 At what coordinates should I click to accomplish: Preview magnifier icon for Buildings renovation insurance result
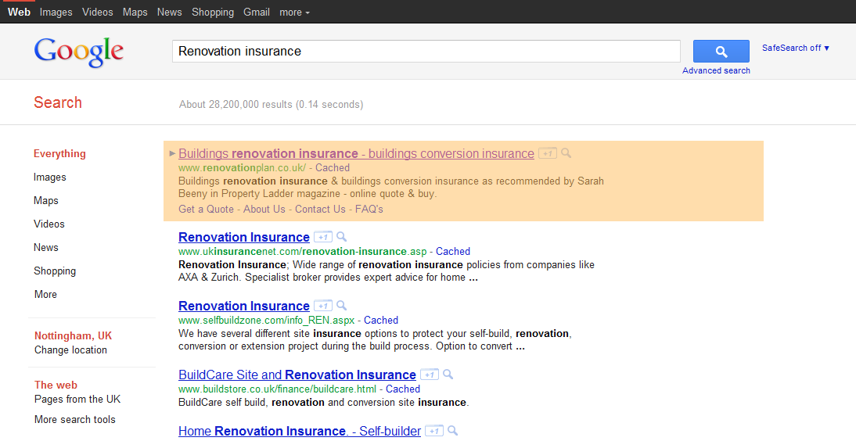click(566, 153)
